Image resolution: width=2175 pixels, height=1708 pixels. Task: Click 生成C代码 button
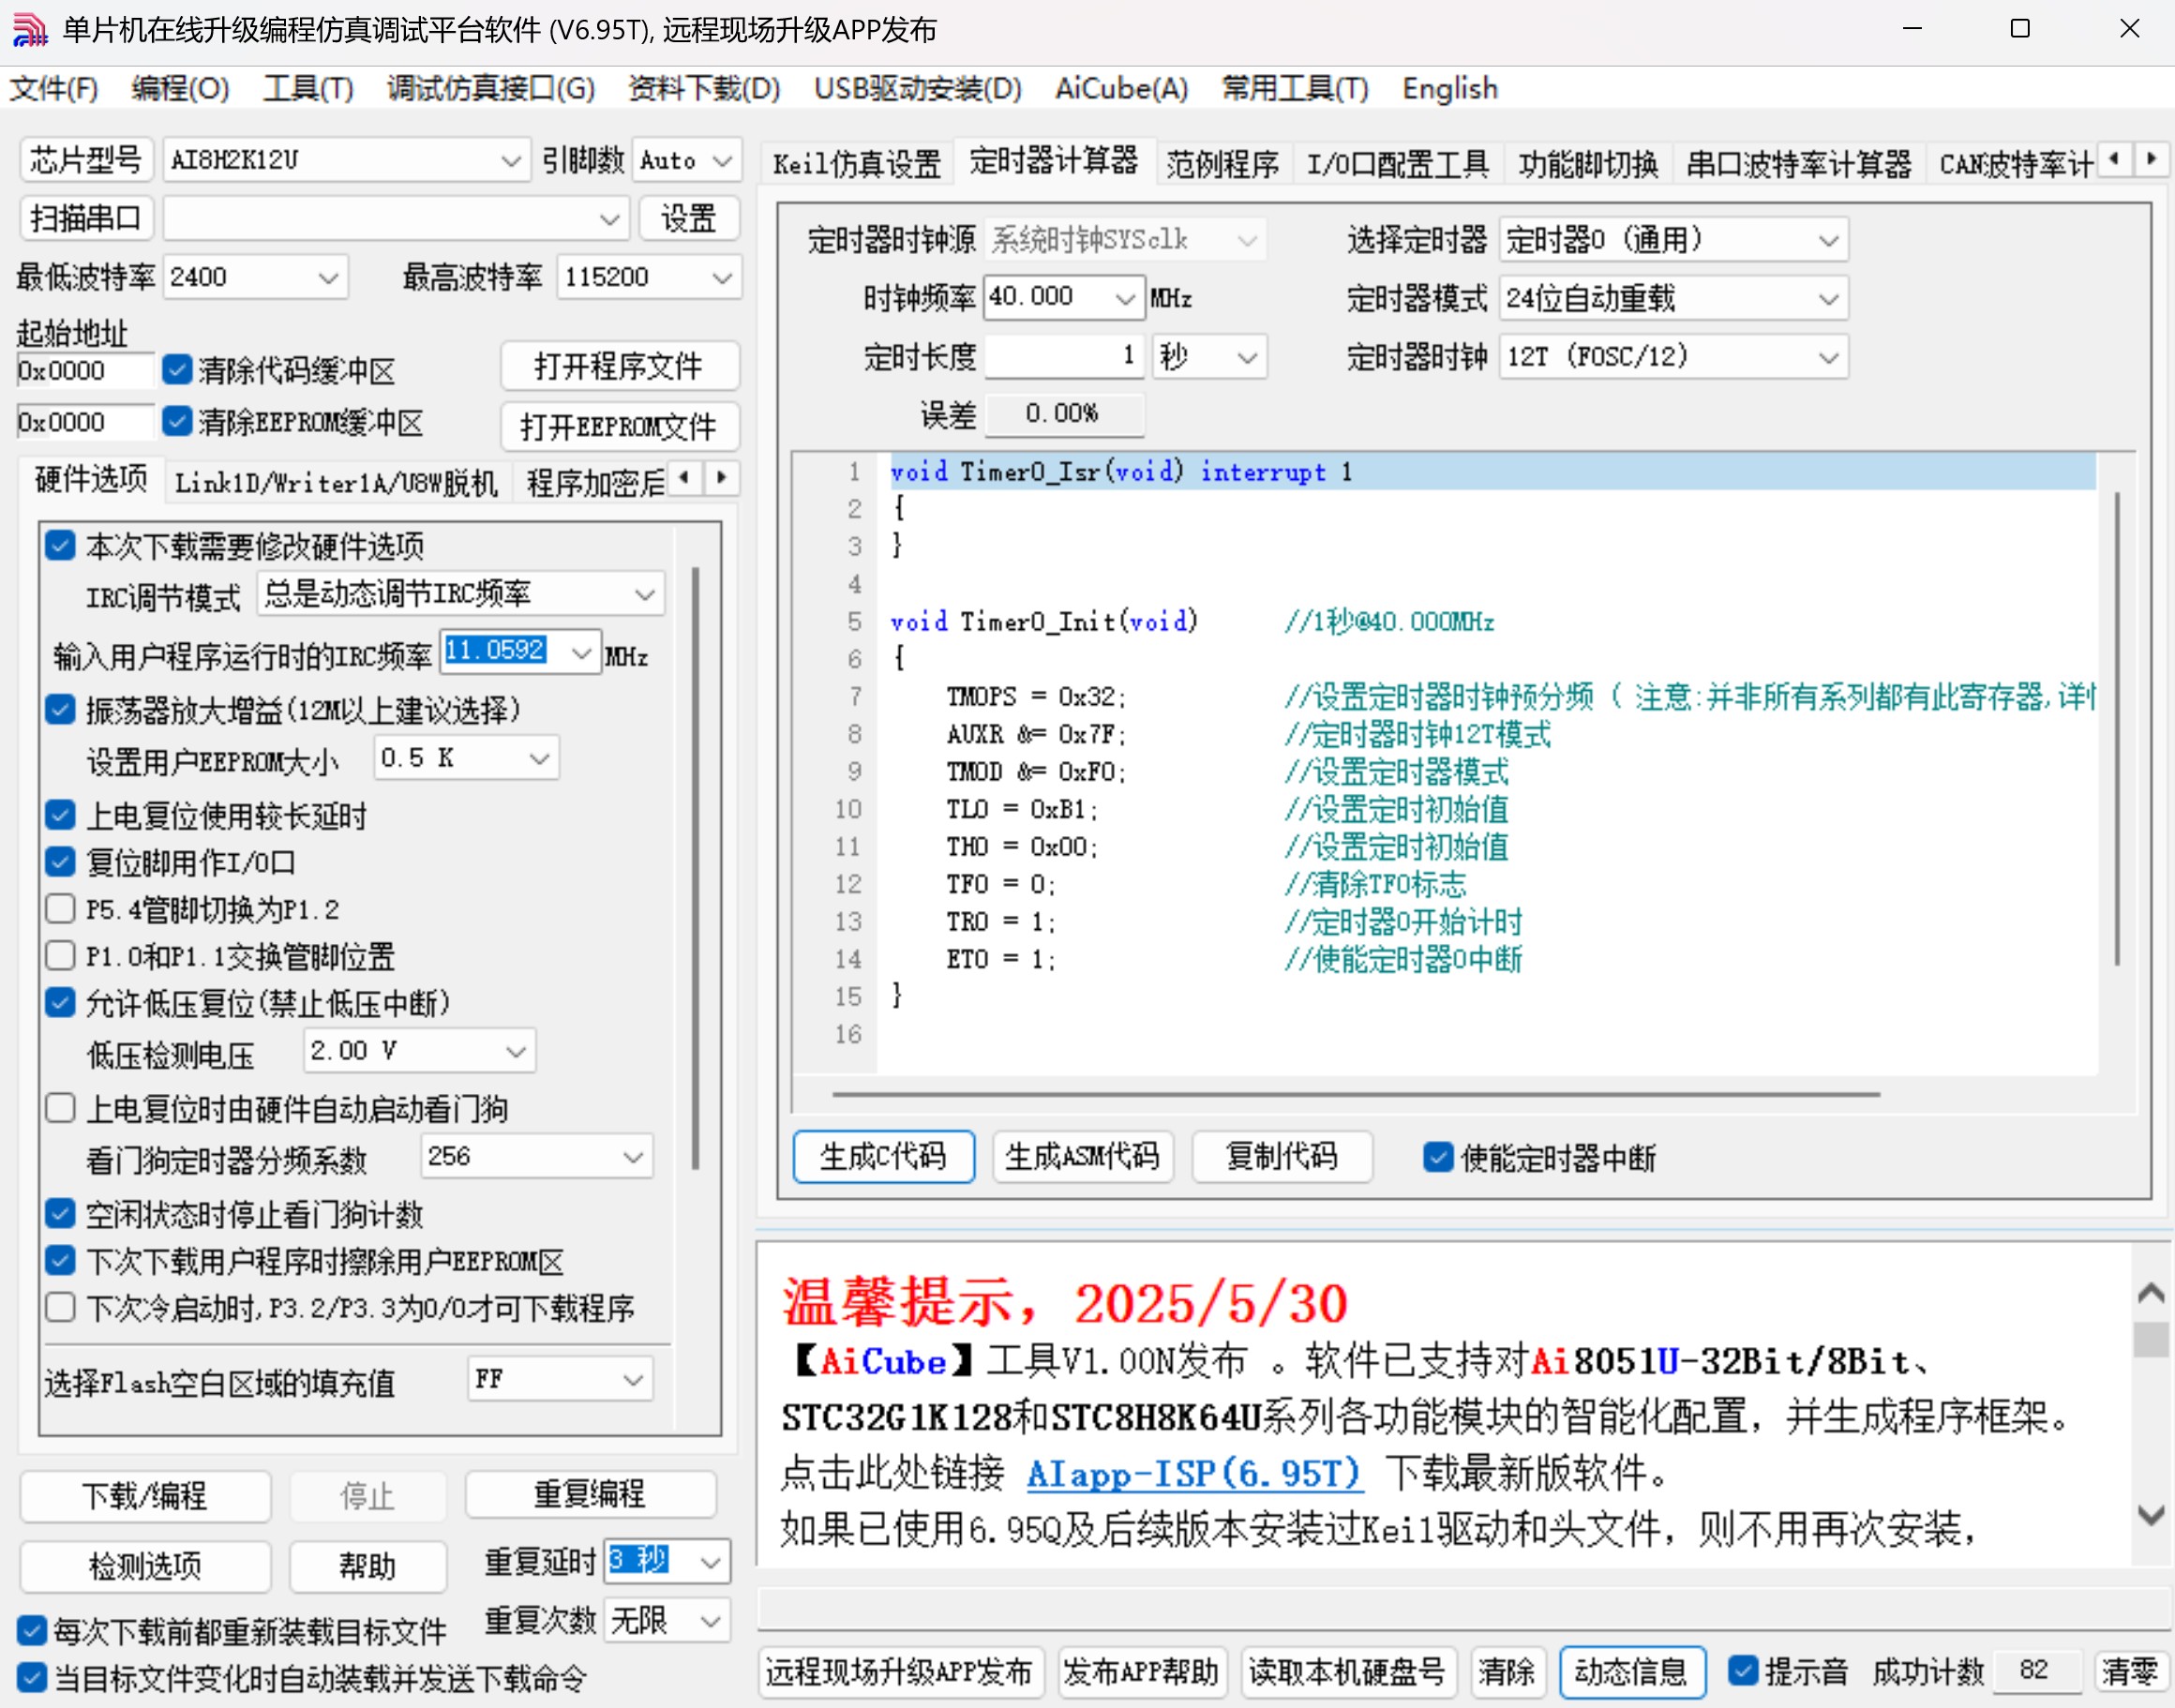[x=883, y=1157]
